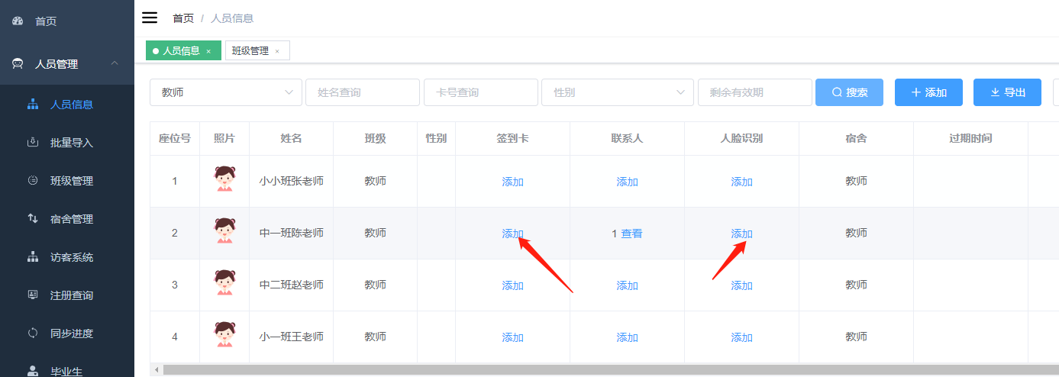Click the 访客系统 sidebar icon
The image size is (1059, 377).
point(33,257)
